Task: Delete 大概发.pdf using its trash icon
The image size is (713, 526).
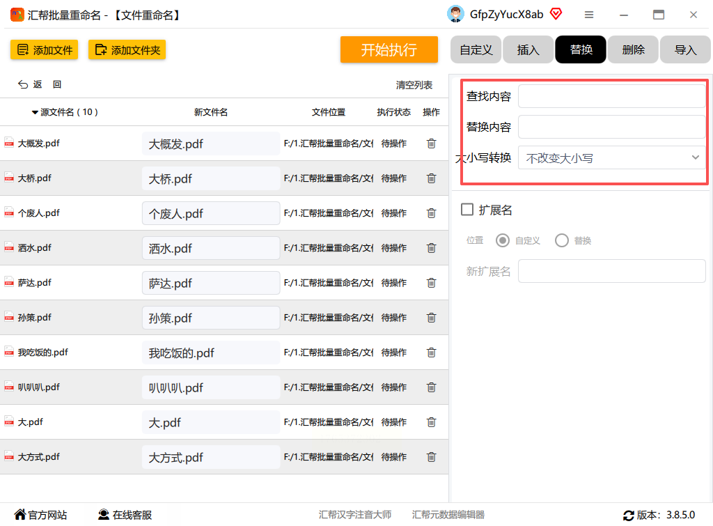Action: point(431,144)
